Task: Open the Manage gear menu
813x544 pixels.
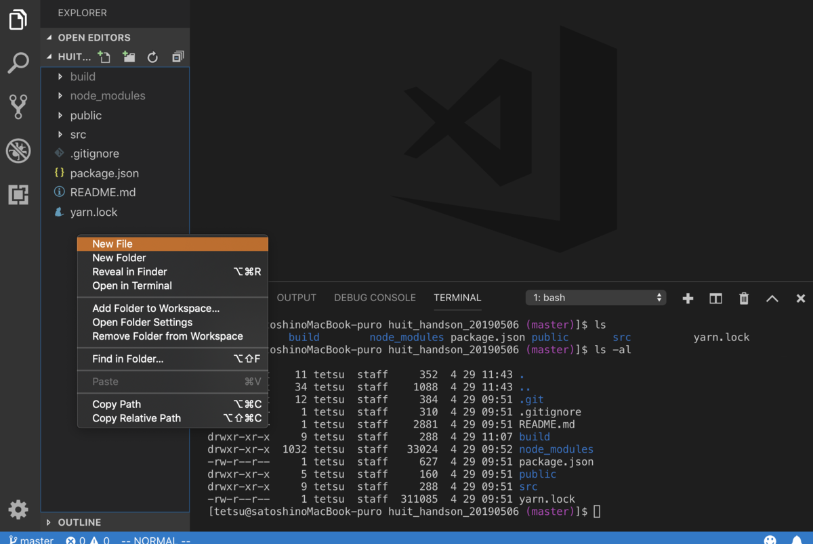Action: click(x=18, y=509)
